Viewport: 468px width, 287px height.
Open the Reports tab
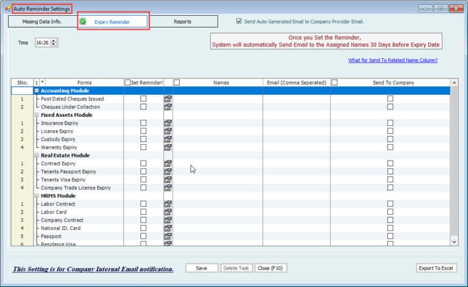coord(182,21)
